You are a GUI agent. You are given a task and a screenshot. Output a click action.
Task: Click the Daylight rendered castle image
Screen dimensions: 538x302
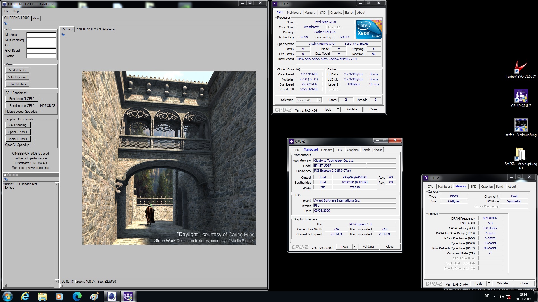point(169,158)
